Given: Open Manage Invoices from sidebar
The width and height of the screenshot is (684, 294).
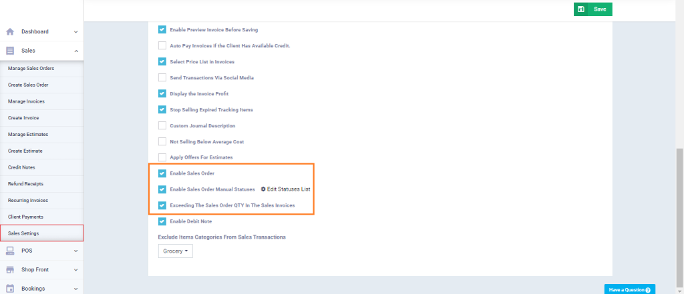Looking at the screenshot, I should point(26,101).
